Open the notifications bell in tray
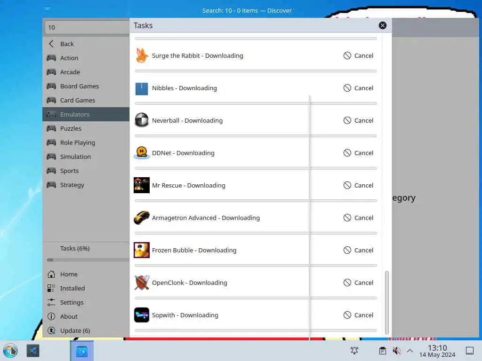482x361 pixels. coord(354,351)
